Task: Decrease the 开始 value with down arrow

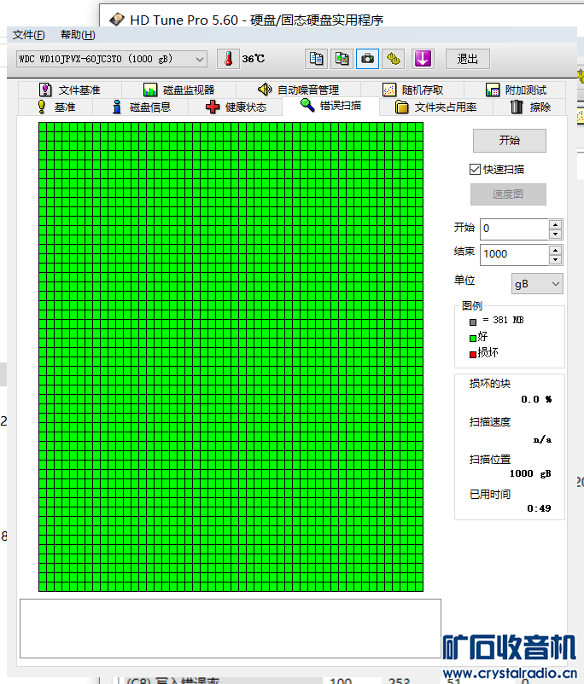Action: 555,235
